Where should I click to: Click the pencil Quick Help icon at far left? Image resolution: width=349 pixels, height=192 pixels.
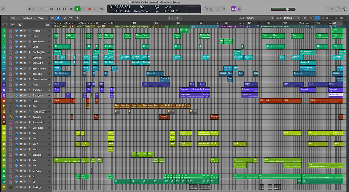(3, 9)
